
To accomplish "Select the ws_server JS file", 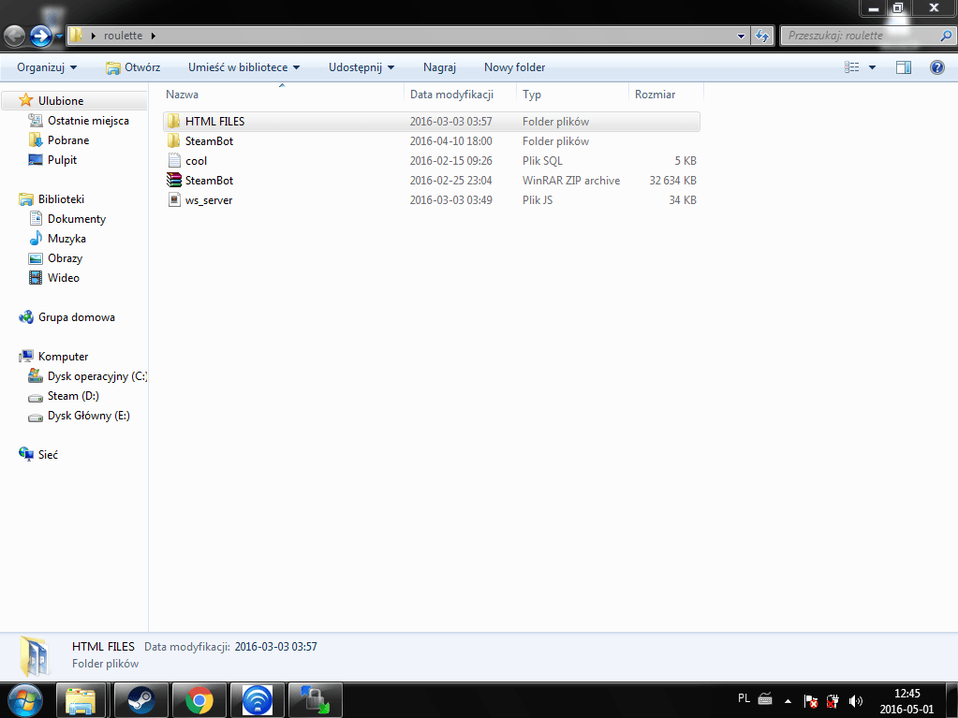I will coord(208,200).
